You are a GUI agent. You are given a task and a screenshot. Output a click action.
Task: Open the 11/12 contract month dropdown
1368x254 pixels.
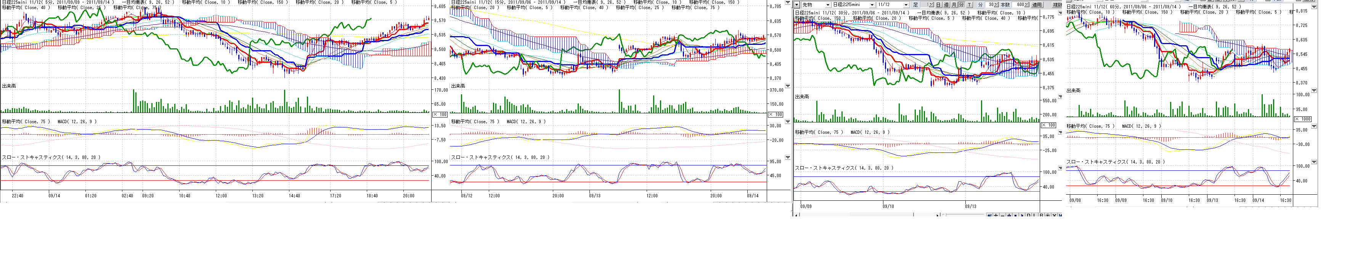click(x=906, y=5)
